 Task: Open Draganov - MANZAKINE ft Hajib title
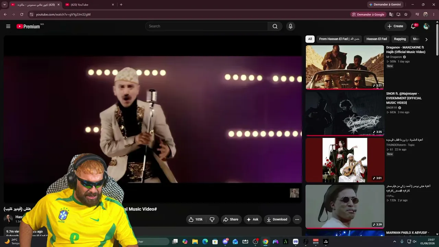(x=406, y=50)
